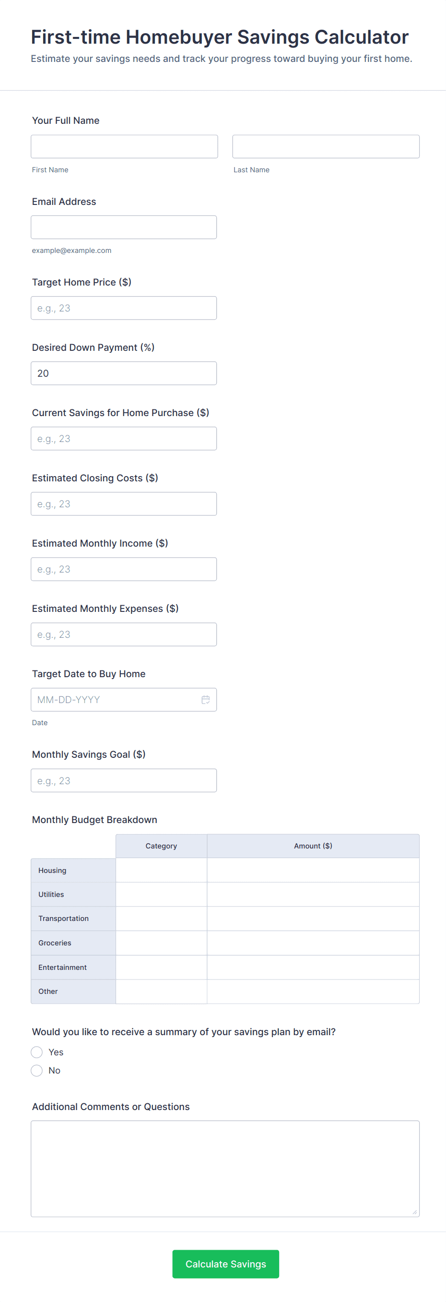Focus the Email Address field
446x1302 pixels.
[x=124, y=227]
